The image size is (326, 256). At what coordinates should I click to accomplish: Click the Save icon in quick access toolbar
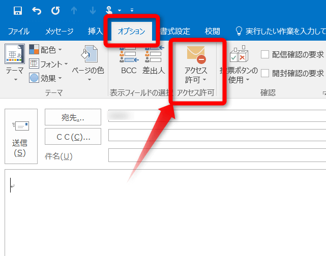[x=18, y=10]
